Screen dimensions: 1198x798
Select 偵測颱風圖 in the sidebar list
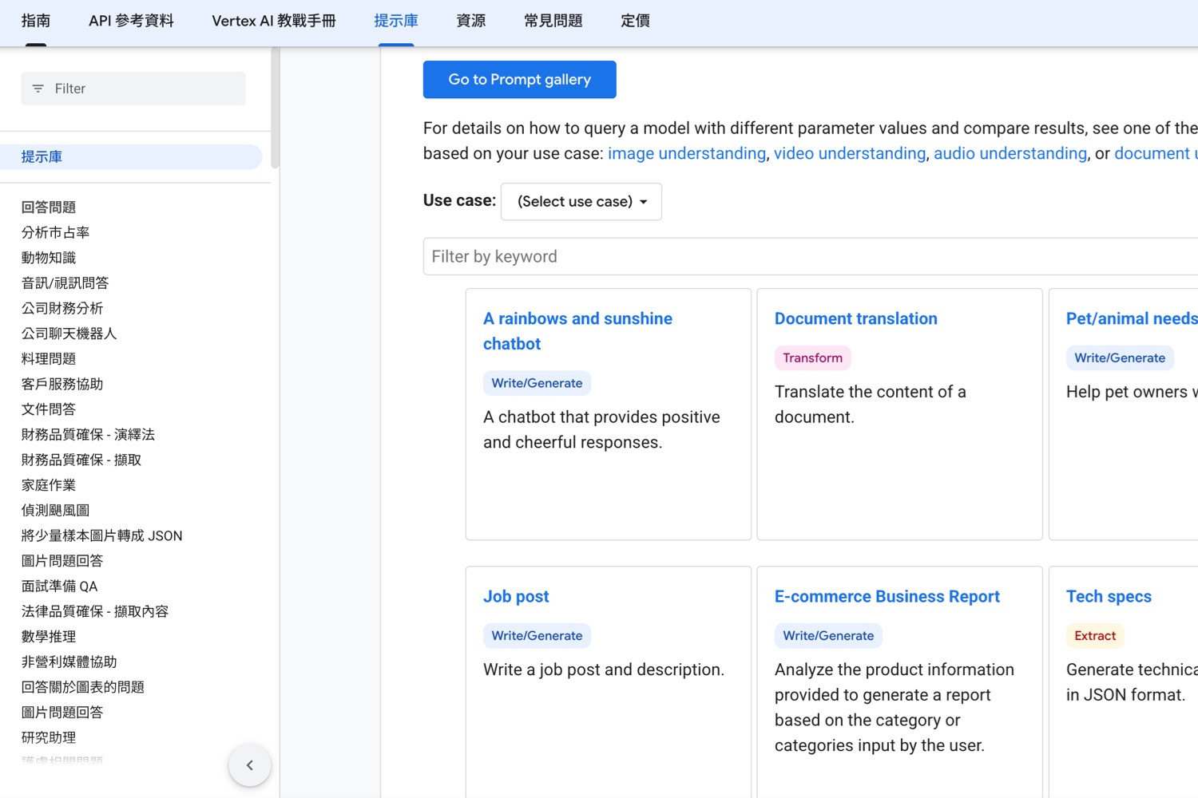[54, 510]
